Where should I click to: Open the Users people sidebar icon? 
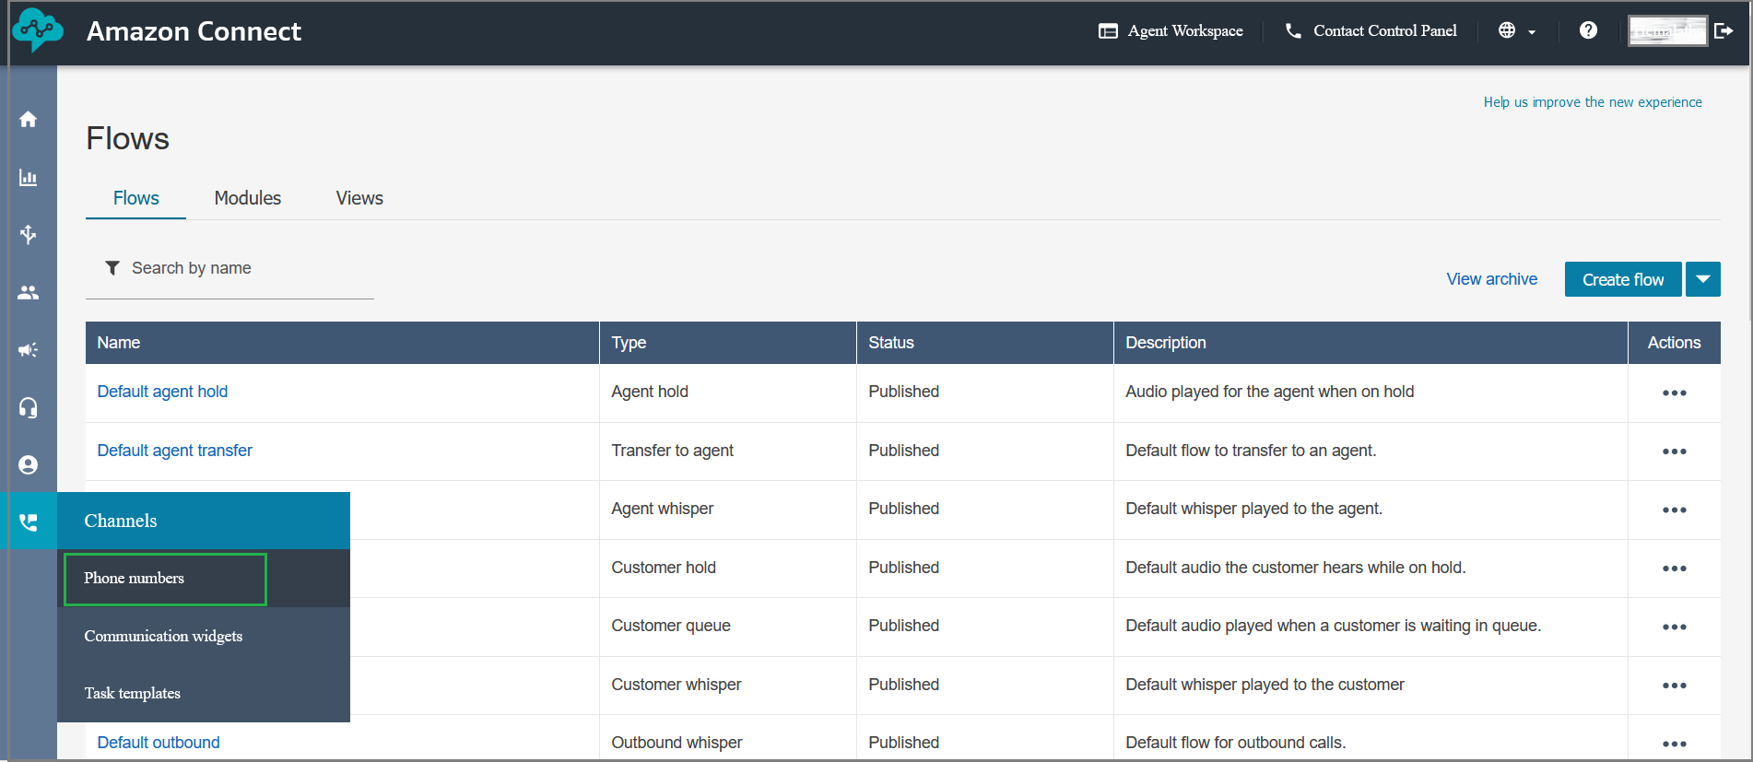pos(29,292)
